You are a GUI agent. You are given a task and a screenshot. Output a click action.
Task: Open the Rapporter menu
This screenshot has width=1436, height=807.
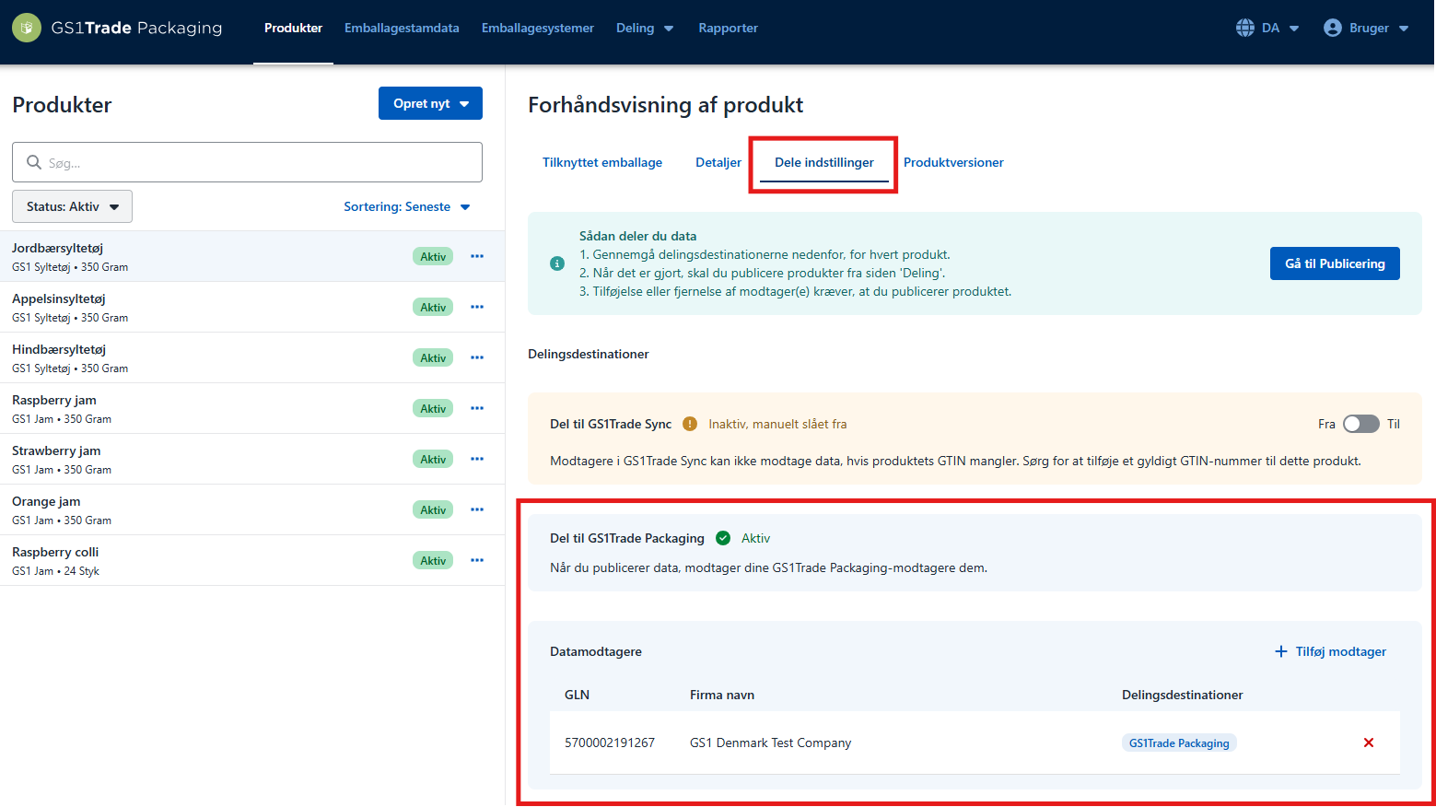click(x=728, y=28)
